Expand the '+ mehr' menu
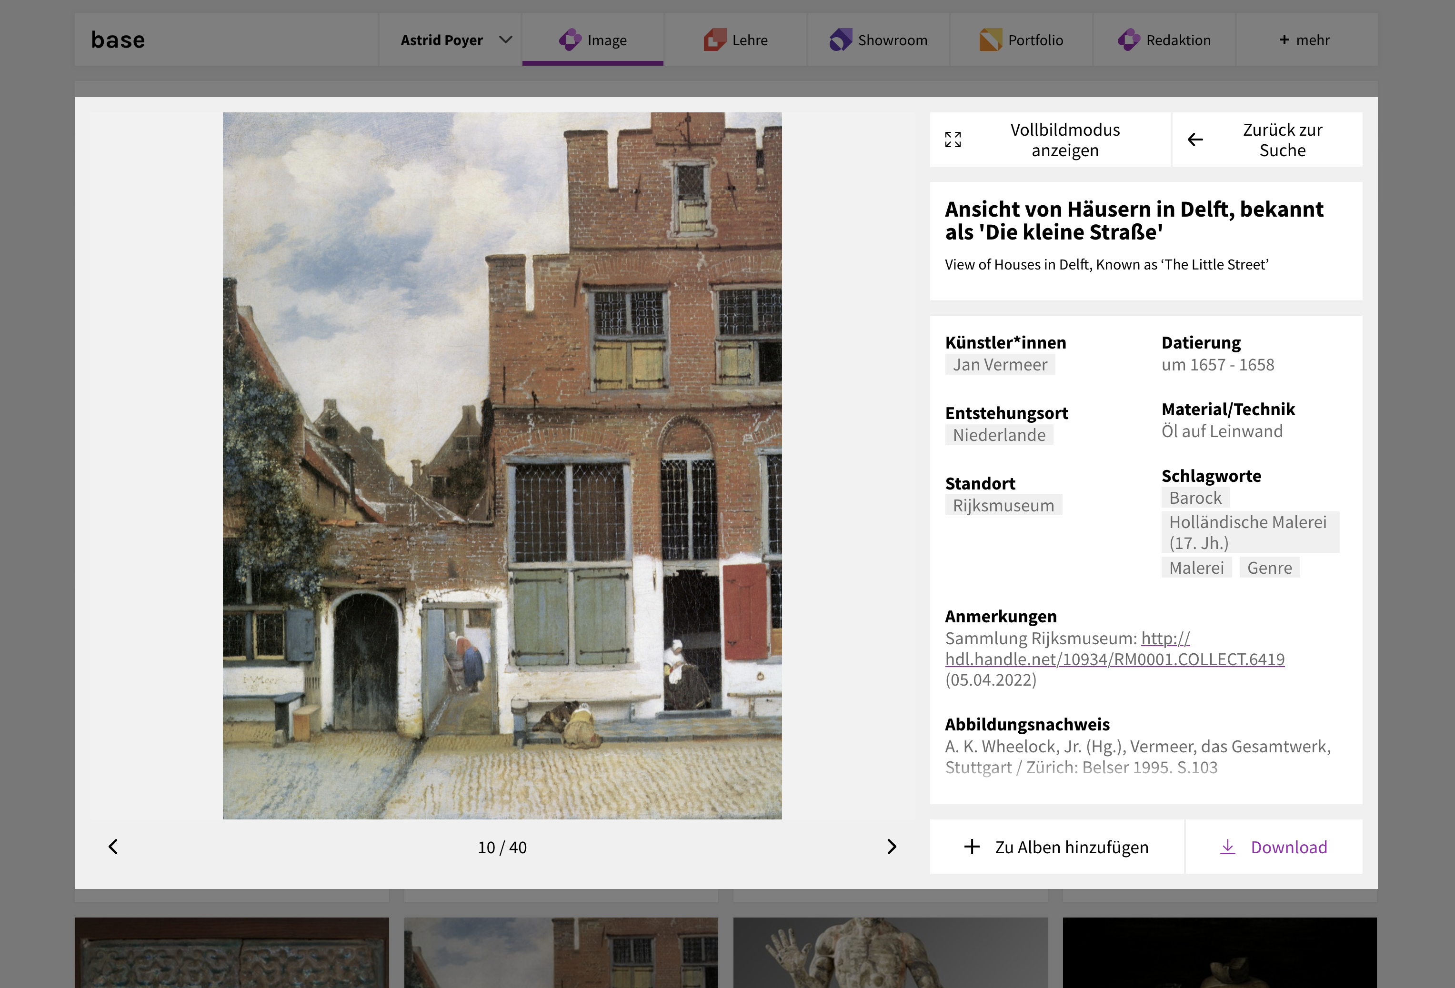Viewport: 1455px width, 988px height. click(x=1306, y=40)
